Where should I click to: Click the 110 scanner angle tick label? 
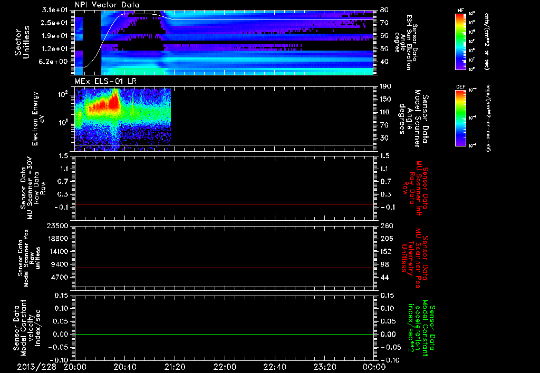[385, 112]
